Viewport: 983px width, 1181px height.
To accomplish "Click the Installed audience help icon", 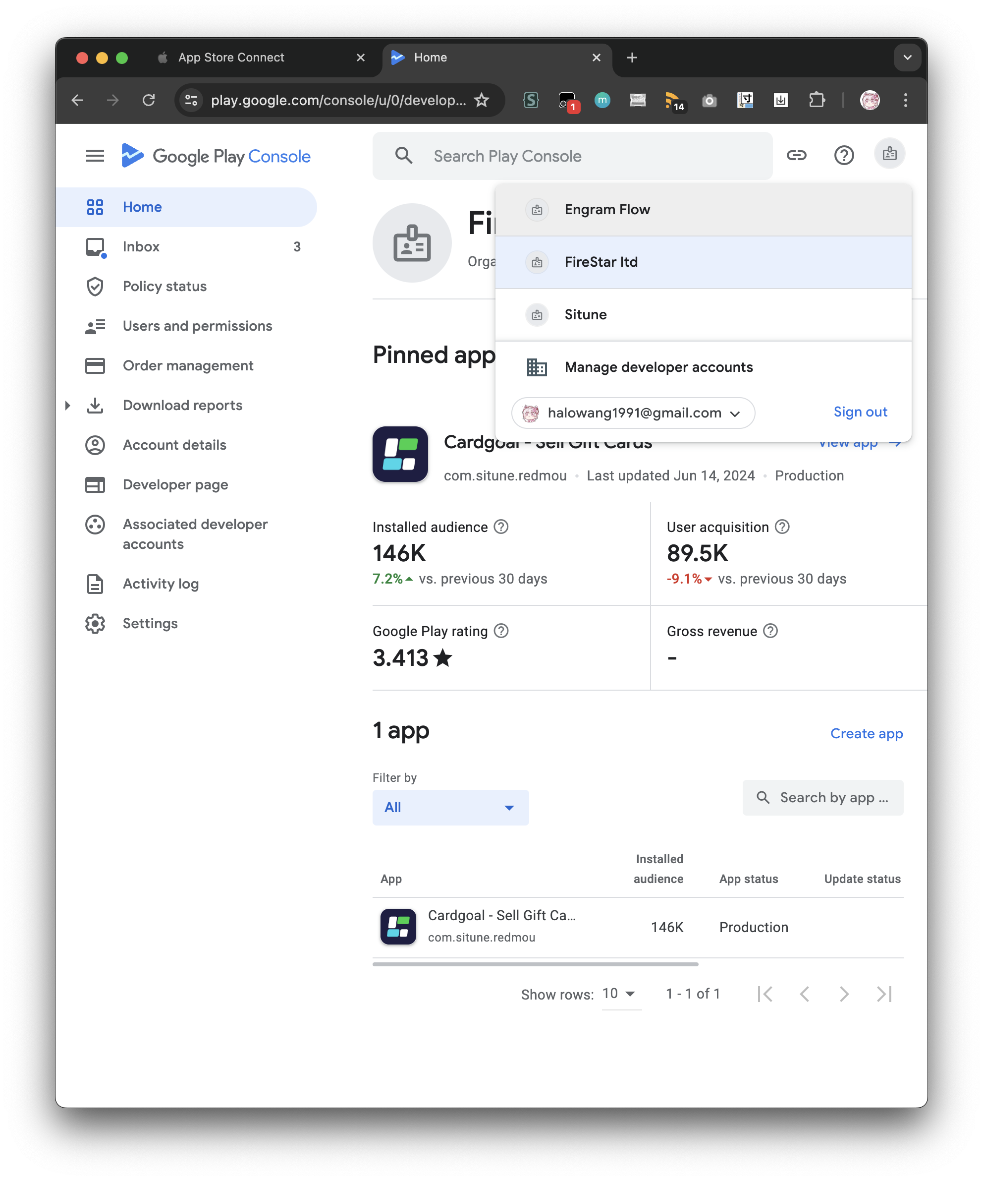I will [501, 527].
